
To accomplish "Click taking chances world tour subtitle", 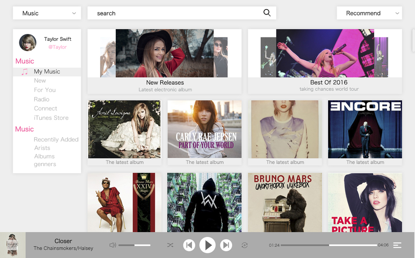I will click(x=329, y=89).
